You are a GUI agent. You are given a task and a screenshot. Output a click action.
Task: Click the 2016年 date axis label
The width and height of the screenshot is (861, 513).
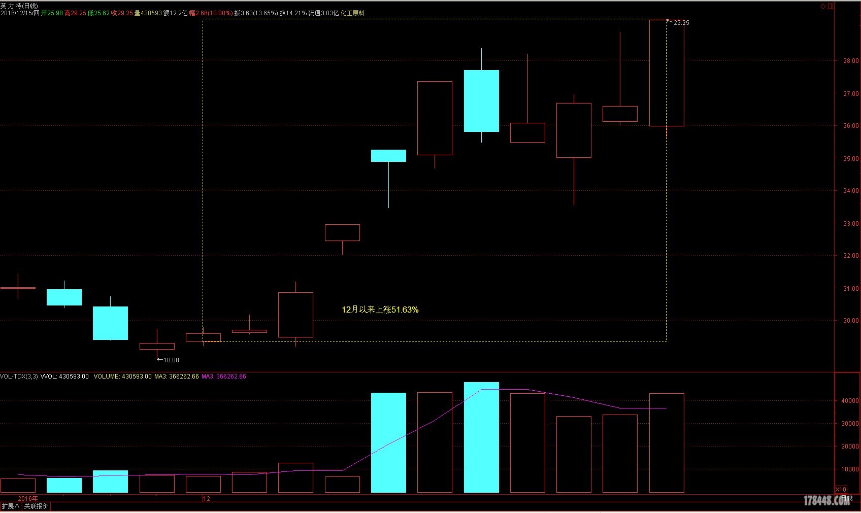click(28, 499)
